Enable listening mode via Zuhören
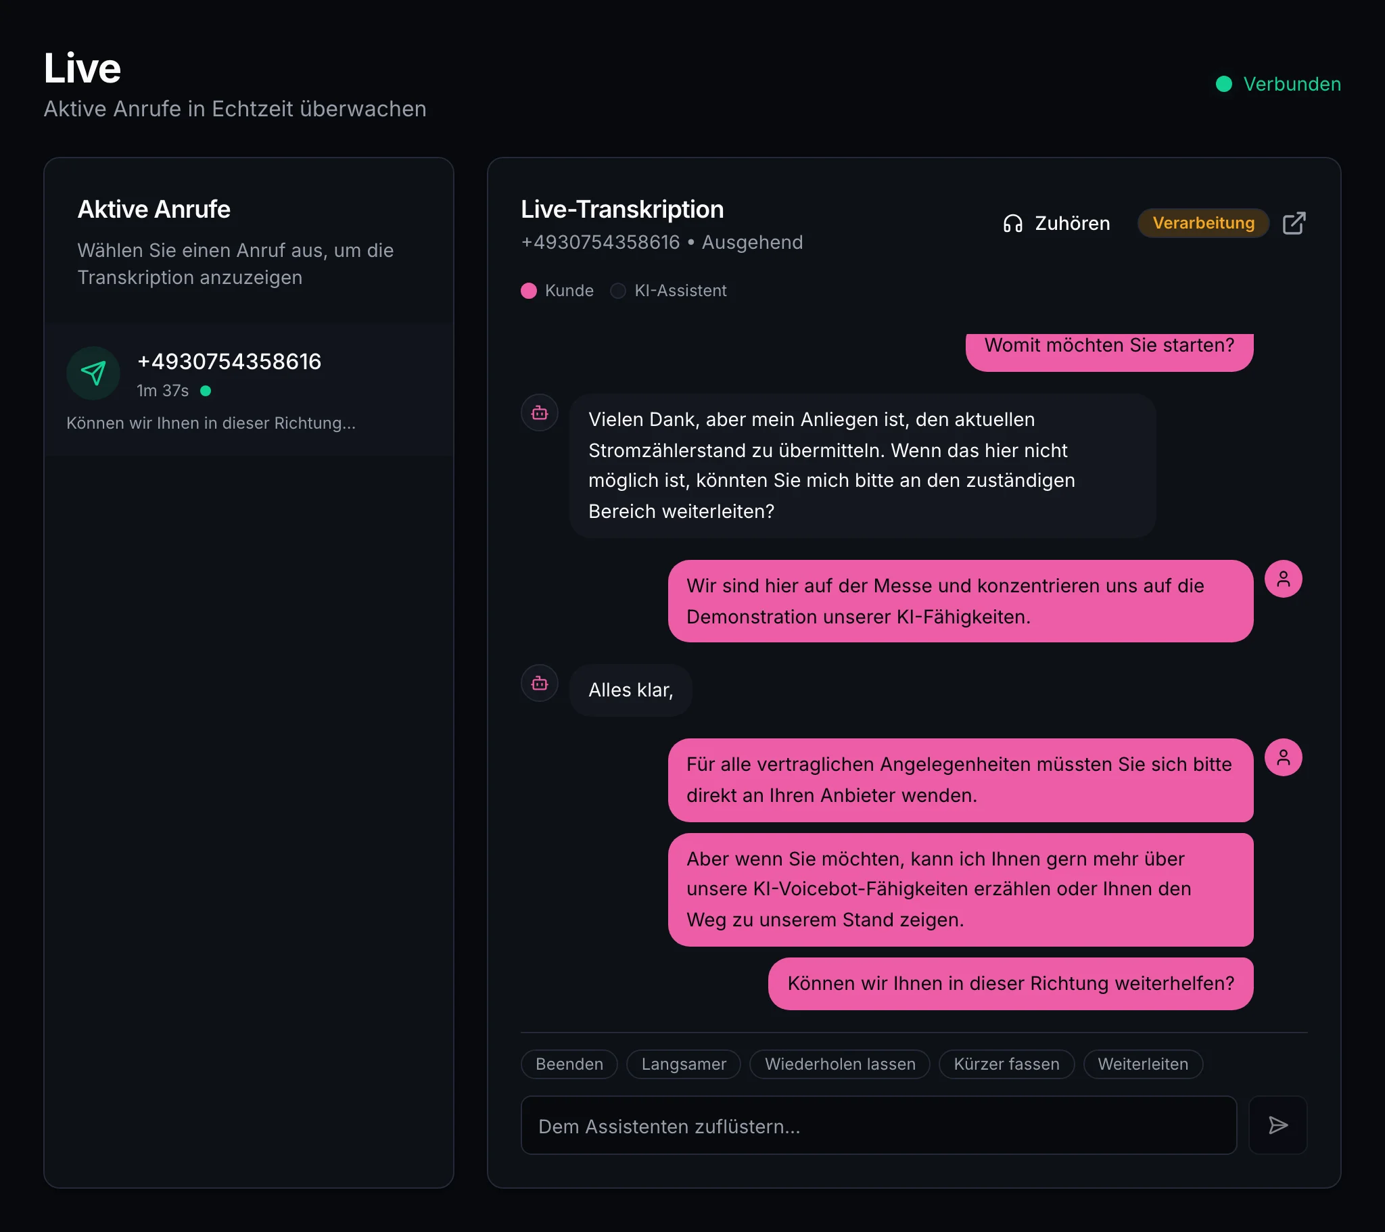This screenshot has width=1385, height=1232. [x=1056, y=224]
